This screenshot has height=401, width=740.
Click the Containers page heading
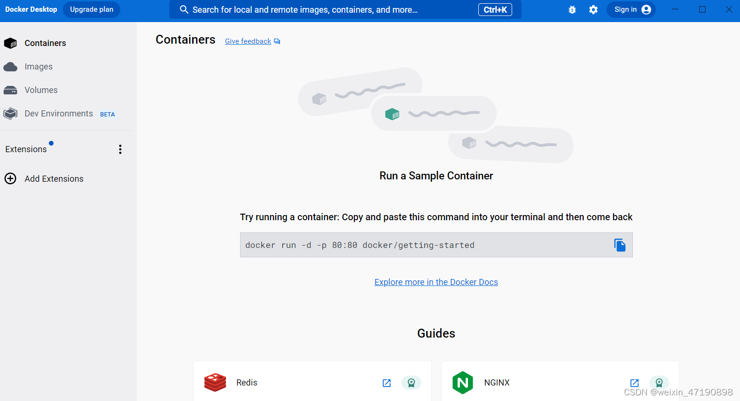tap(186, 39)
